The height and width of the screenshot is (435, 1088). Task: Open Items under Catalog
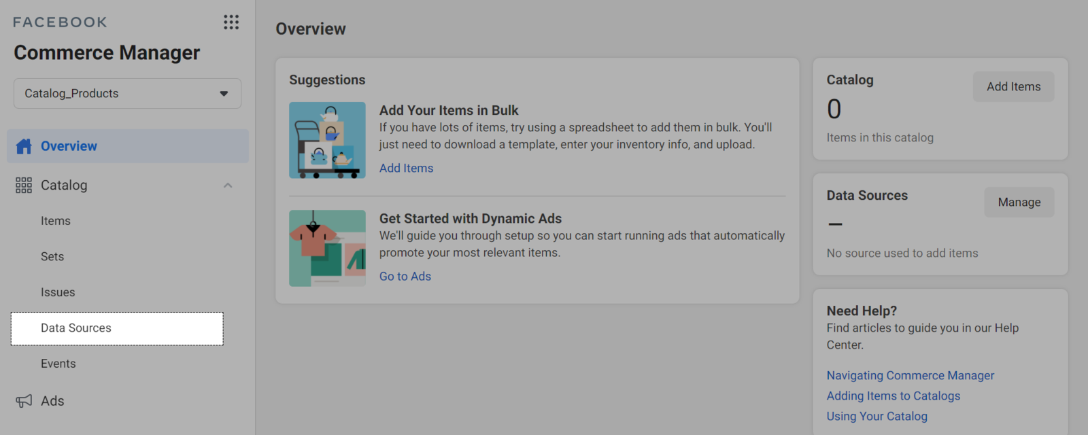coord(56,221)
